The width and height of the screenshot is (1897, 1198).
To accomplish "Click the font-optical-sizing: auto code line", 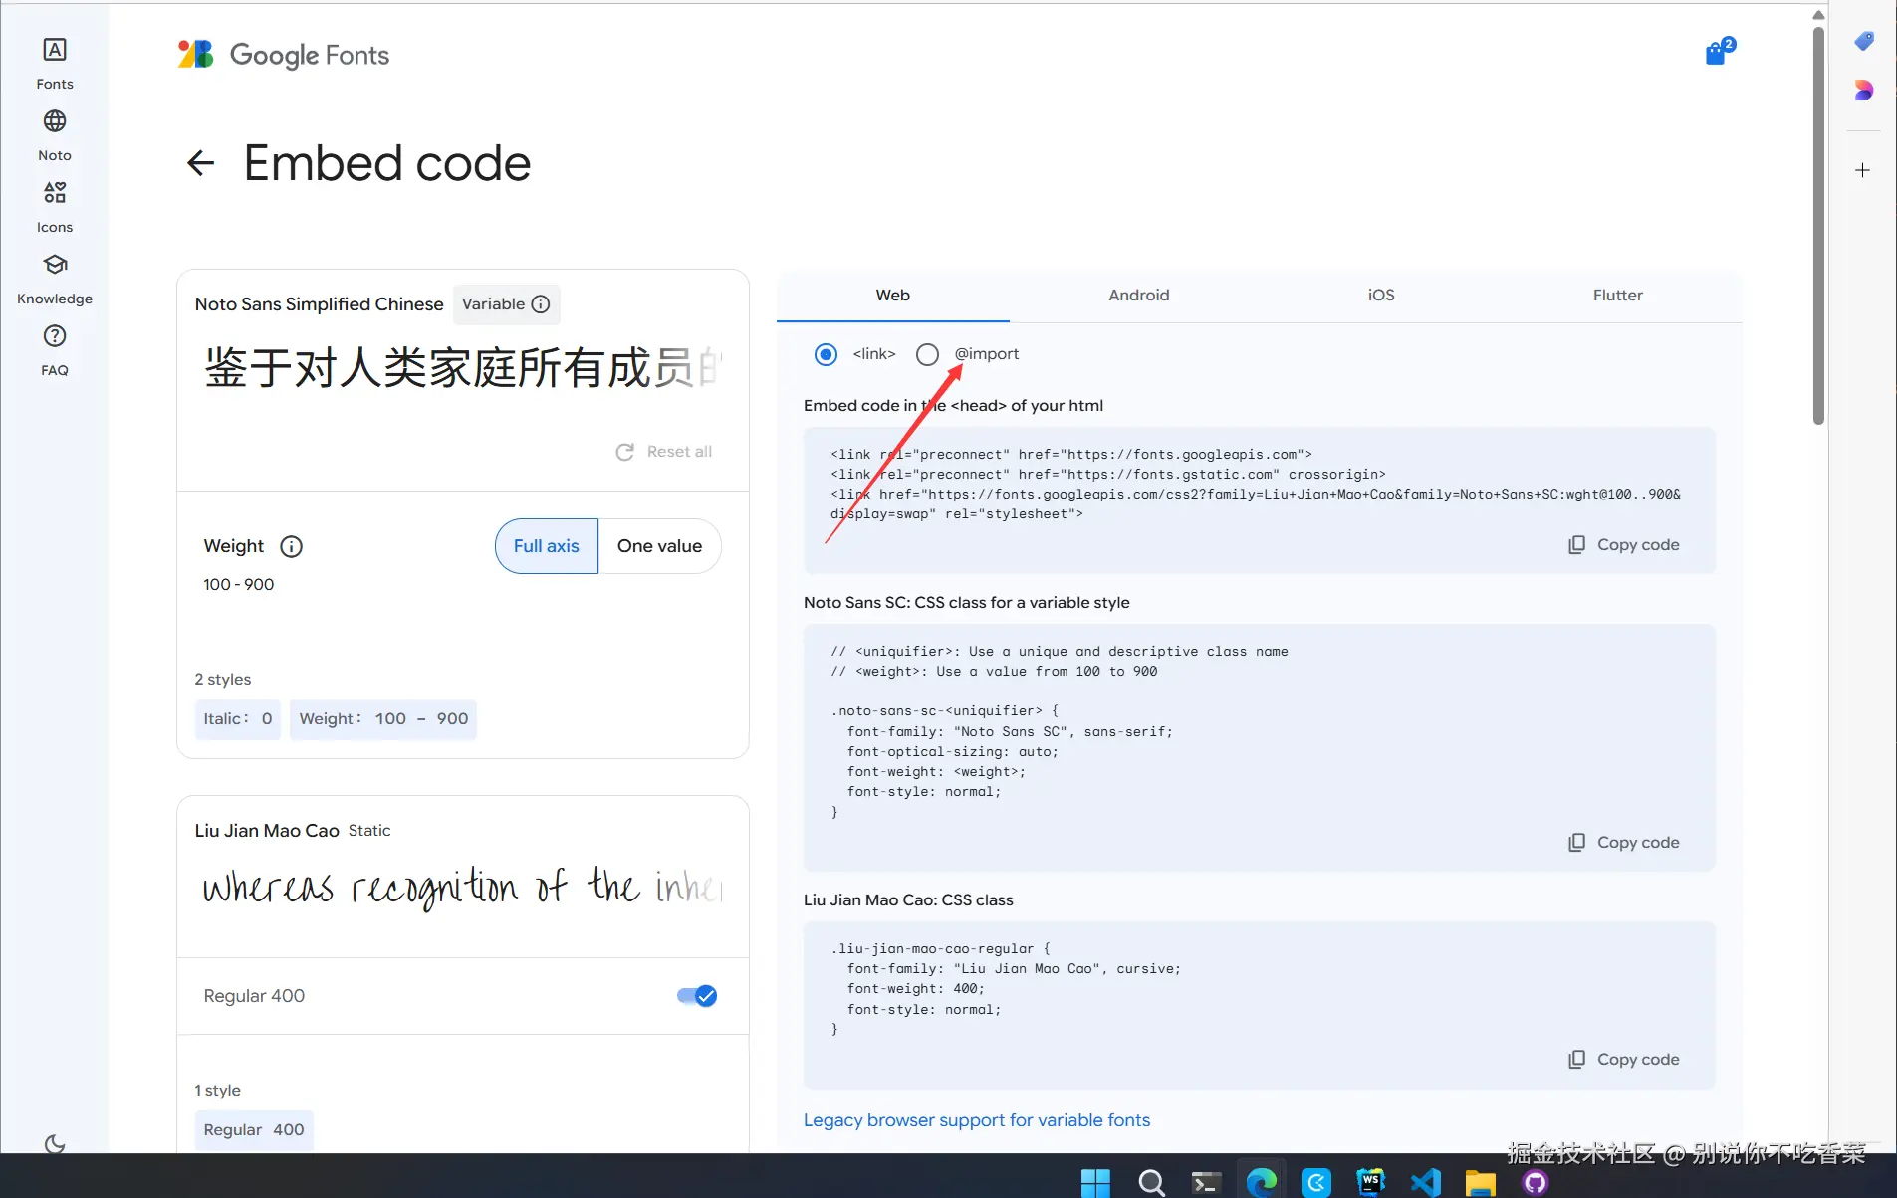I will click(953, 752).
